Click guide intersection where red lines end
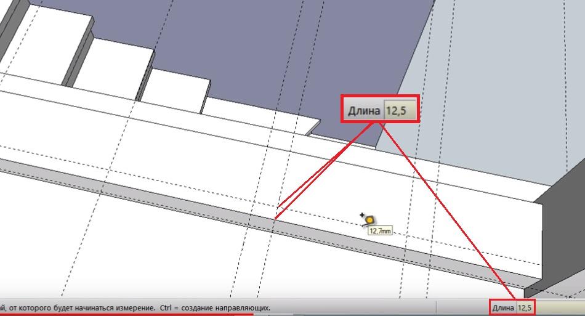 point(275,217)
